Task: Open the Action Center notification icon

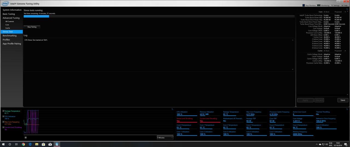Action: point(345,144)
